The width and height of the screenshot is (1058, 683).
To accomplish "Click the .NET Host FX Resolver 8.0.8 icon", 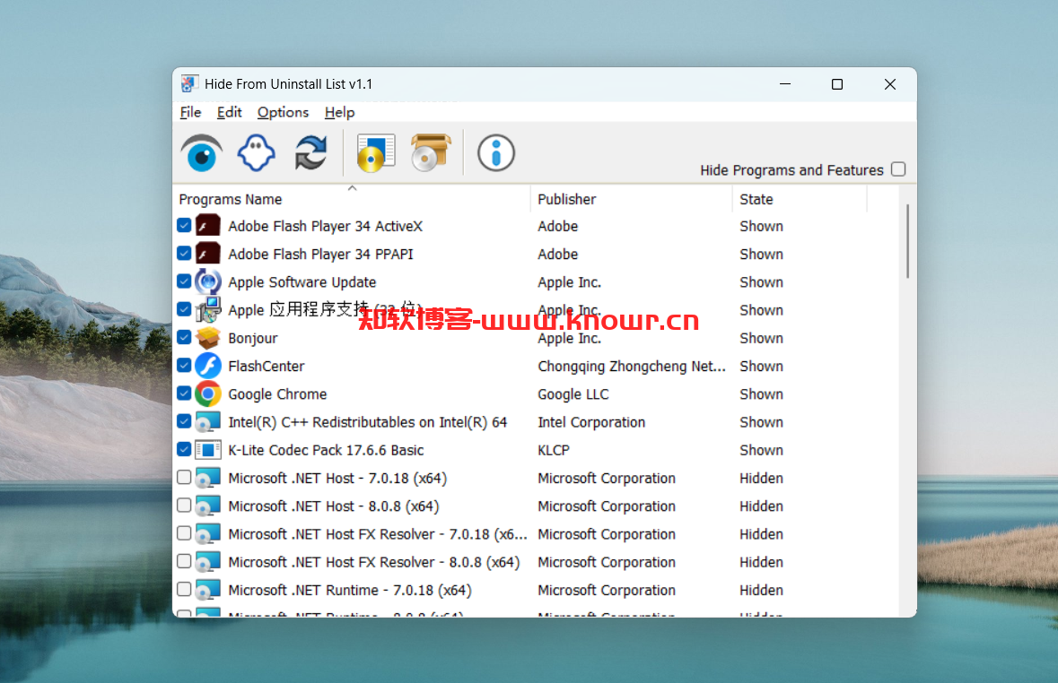I will pyautogui.click(x=208, y=562).
